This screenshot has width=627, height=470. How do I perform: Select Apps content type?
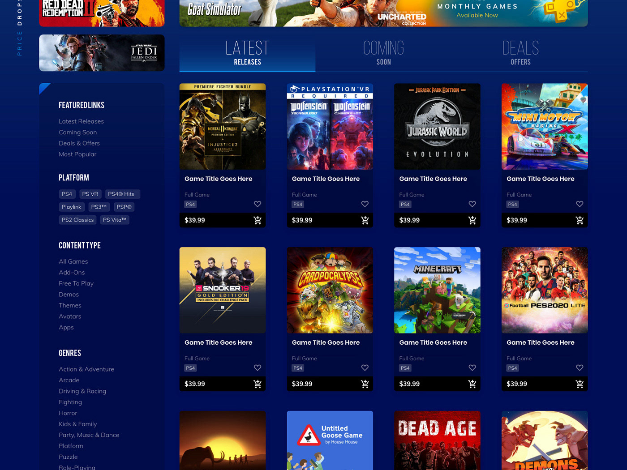[x=66, y=327]
